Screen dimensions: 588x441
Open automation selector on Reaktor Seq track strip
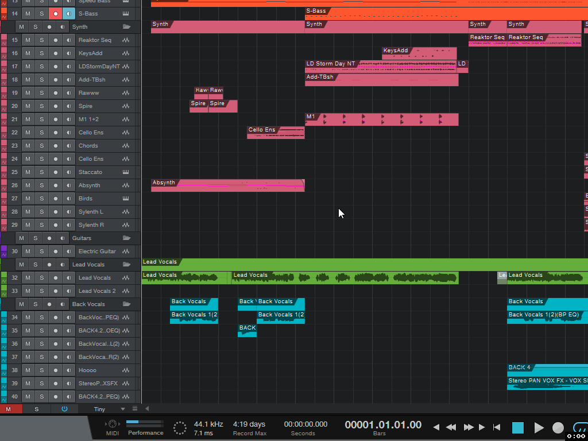[x=4, y=44]
